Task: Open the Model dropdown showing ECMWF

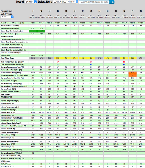Action: click(x=31, y=2)
